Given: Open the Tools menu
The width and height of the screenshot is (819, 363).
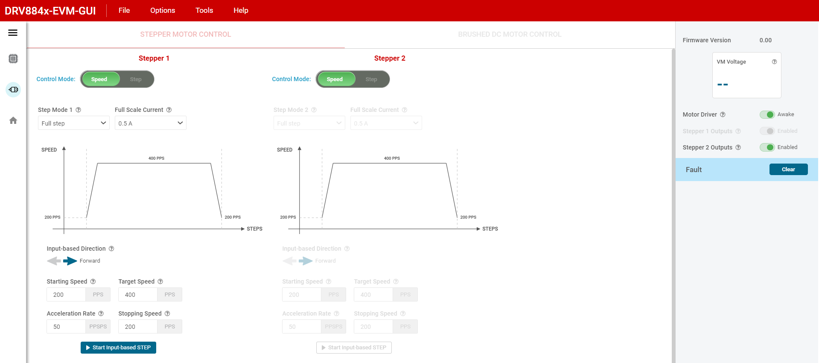Looking at the screenshot, I should pos(204,10).
